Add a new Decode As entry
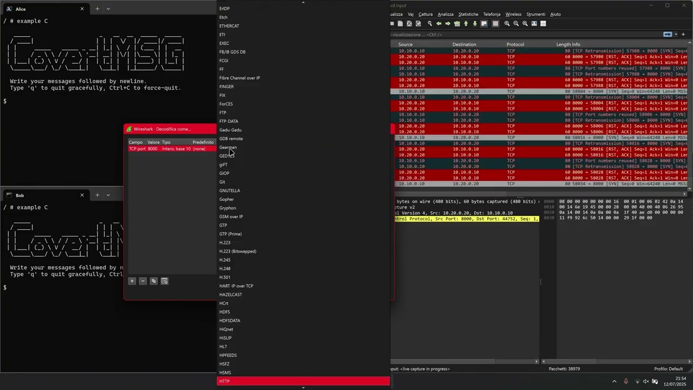 [132, 281]
